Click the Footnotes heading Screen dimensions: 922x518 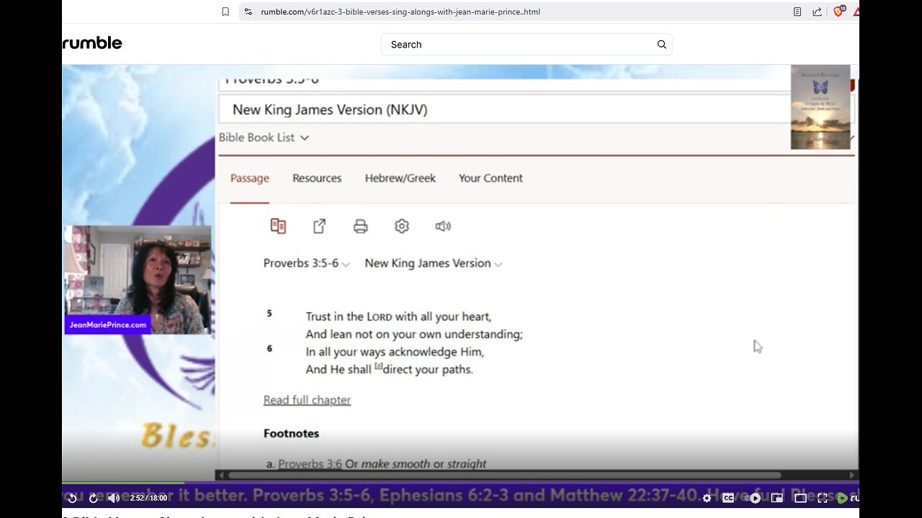(291, 433)
